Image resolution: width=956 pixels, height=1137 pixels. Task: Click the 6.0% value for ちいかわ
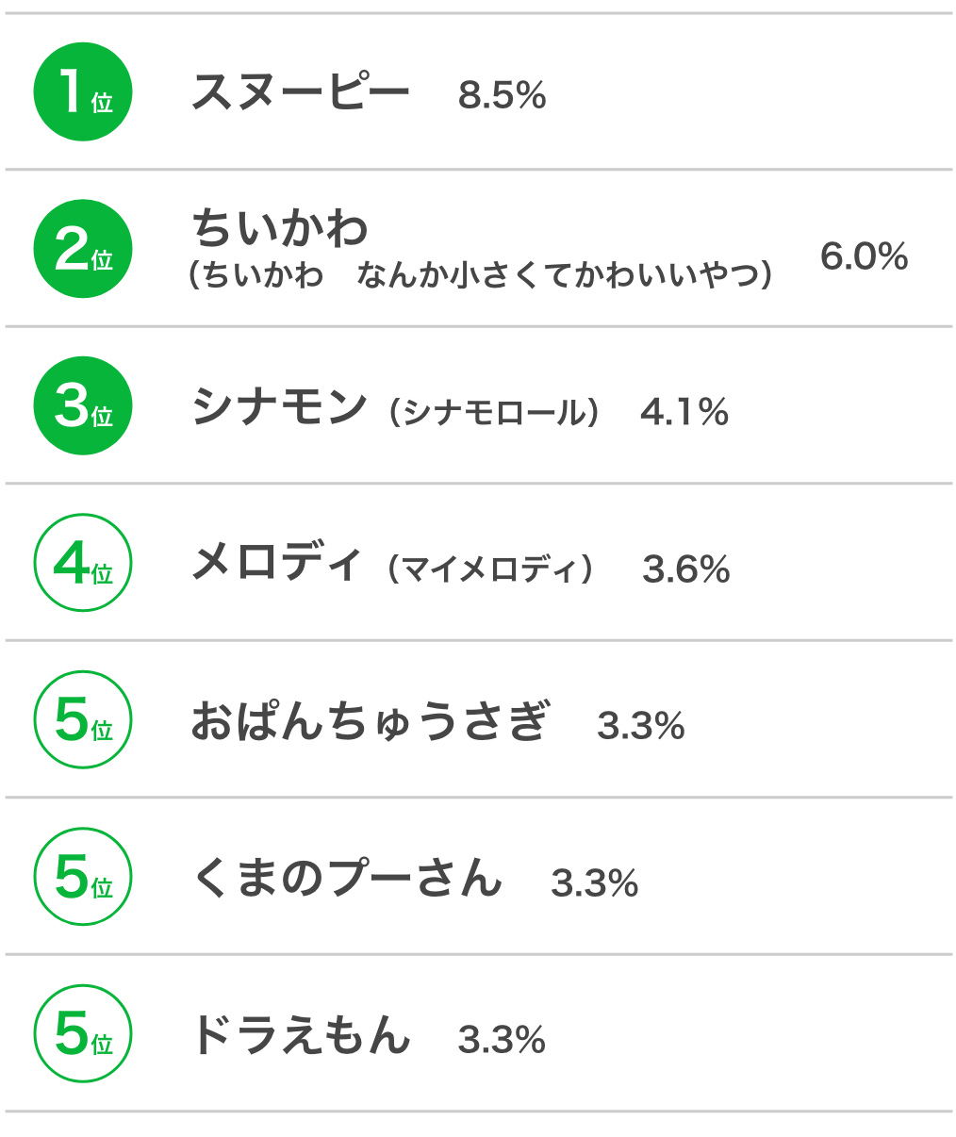click(x=865, y=255)
